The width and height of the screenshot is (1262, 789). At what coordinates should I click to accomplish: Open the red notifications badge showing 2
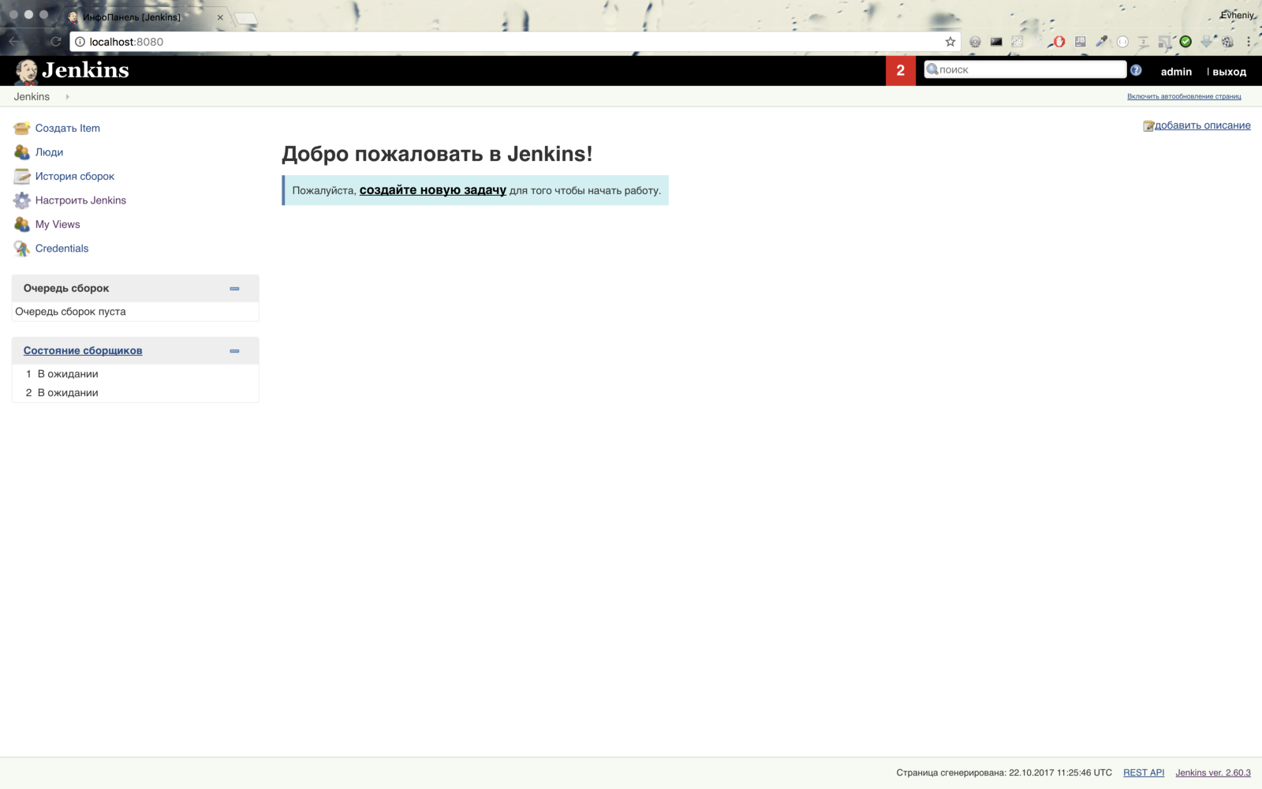point(901,70)
